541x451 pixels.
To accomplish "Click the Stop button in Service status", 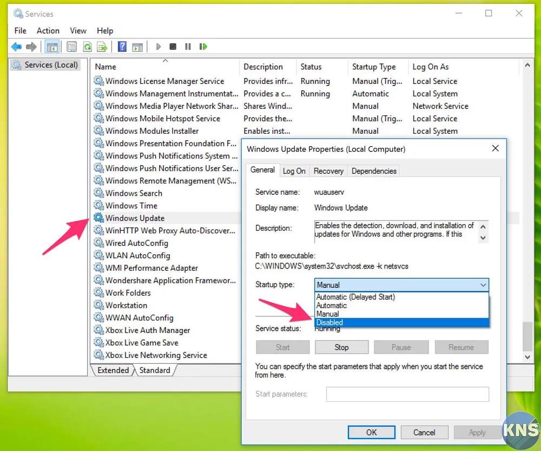I will (x=341, y=348).
